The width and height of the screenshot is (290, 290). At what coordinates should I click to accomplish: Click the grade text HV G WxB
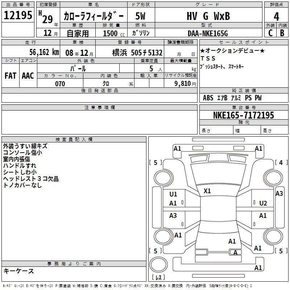(208, 16)
